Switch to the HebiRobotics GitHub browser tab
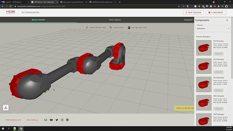Image resolution: width=233 pixels, height=131 pixels. 103,2
